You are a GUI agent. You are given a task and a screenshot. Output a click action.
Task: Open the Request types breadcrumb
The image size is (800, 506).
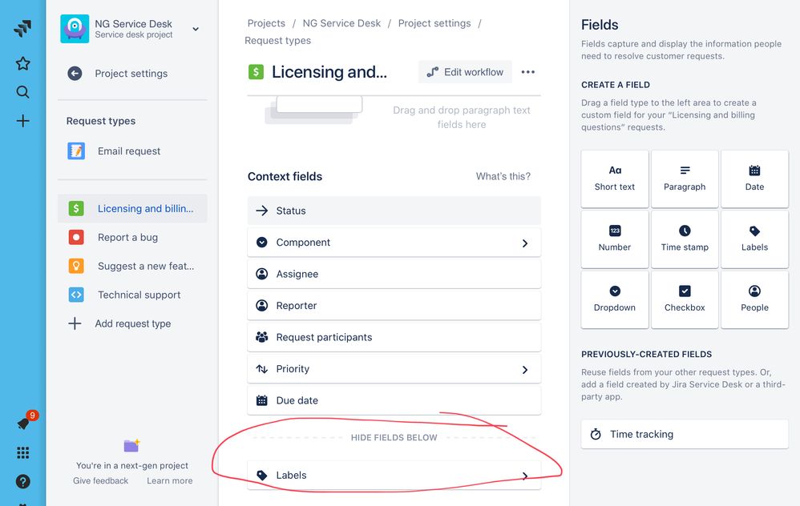[x=277, y=41]
